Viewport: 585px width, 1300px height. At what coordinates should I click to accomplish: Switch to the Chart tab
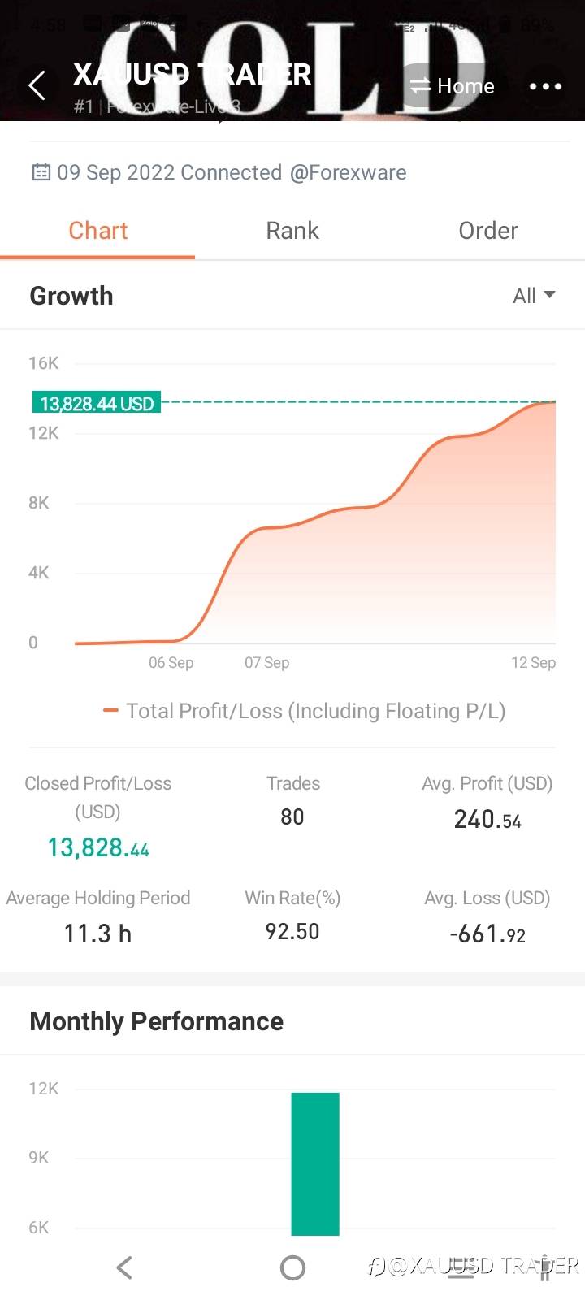point(97,231)
